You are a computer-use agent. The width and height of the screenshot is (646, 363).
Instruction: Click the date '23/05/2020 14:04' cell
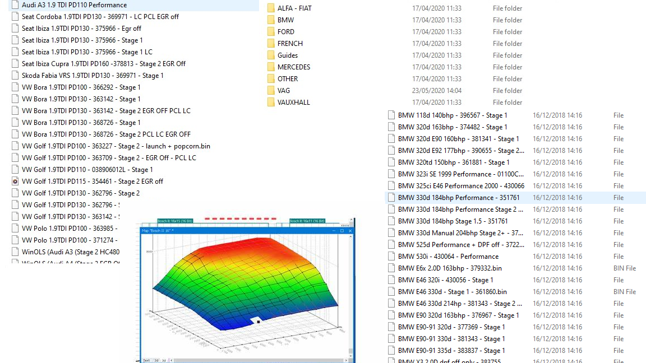click(437, 91)
